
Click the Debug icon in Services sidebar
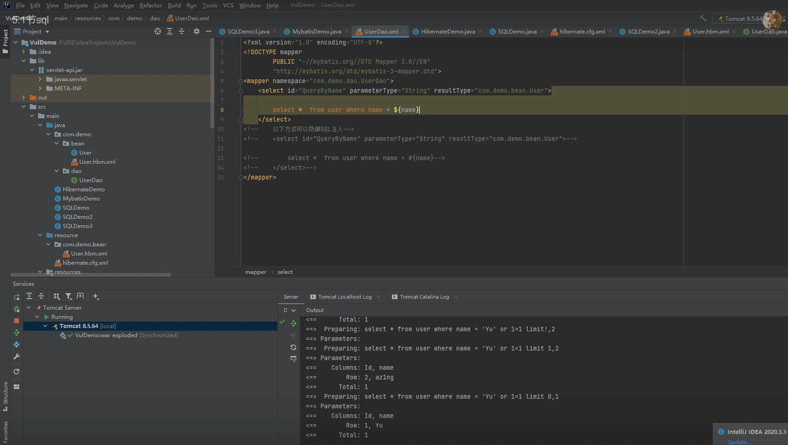[17, 309]
